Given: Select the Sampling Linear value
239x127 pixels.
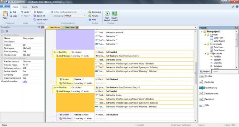Looking at the screenshot, I should (33, 75).
